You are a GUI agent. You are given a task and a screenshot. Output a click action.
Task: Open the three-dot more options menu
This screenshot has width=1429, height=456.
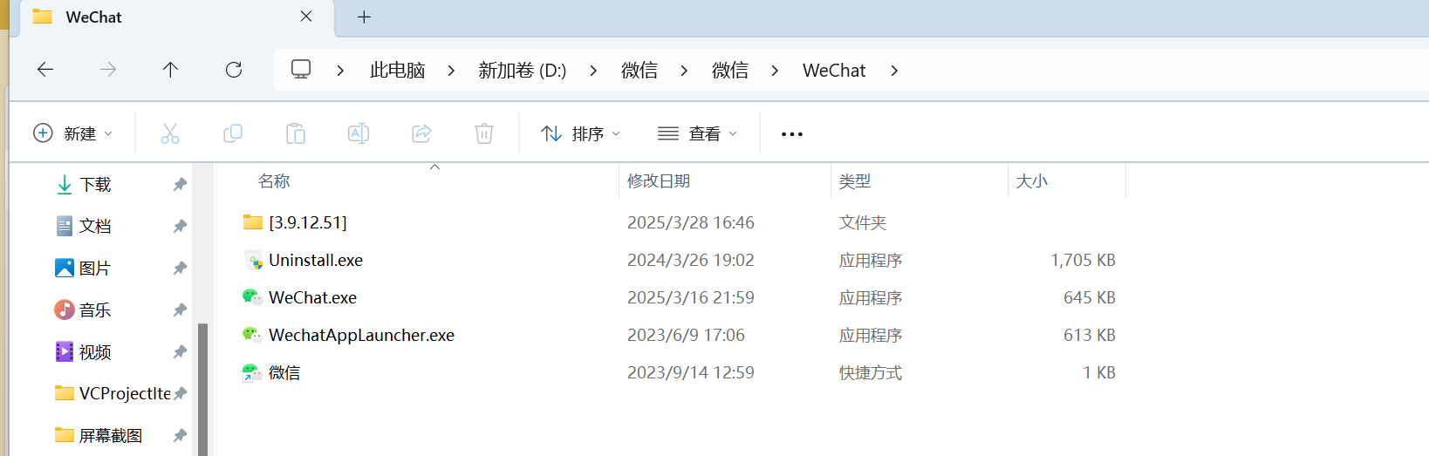click(792, 134)
